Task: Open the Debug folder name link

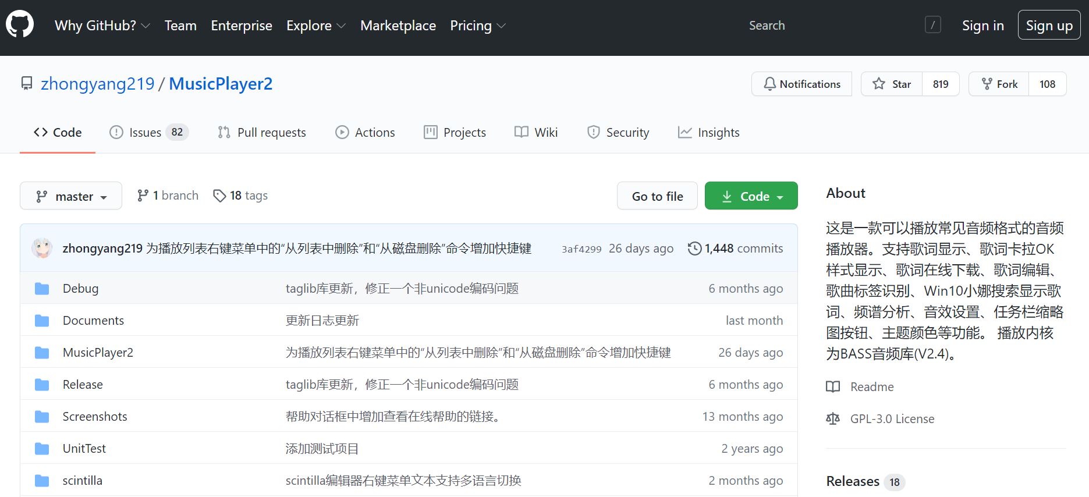Action: coord(81,289)
